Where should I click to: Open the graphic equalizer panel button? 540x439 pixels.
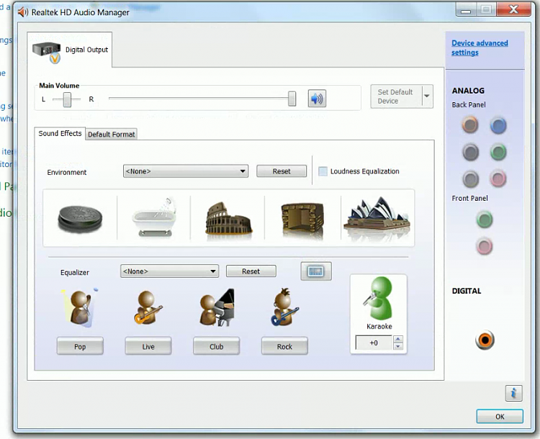click(316, 271)
